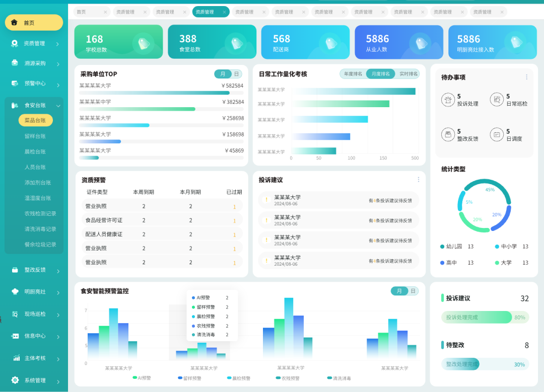
Task: Click the tag icon on 明厨亮灶接入数 card
Action: pos(516,43)
